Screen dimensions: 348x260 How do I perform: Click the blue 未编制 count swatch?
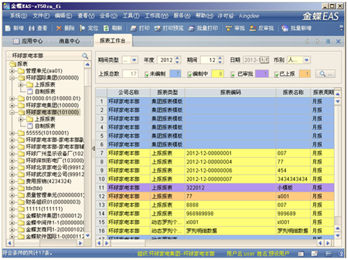click(176, 73)
